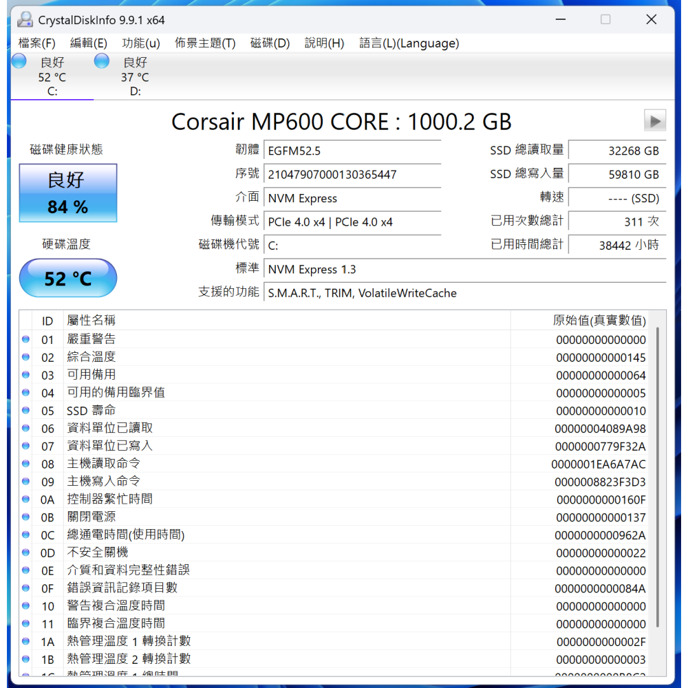Click status dot for 0D 不安全關機
Screen dimensions: 688x688
(x=26, y=552)
